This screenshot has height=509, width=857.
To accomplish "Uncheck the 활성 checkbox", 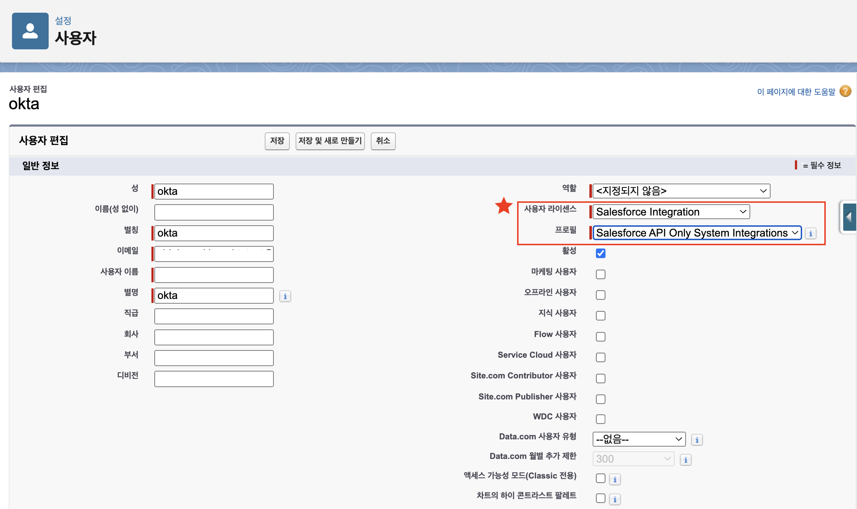I will (601, 253).
